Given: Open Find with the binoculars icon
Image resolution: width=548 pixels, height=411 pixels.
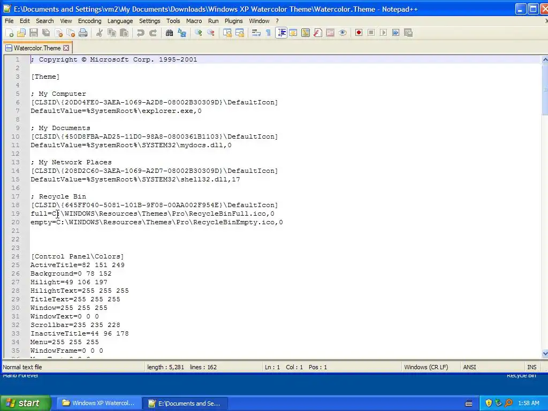Looking at the screenshot, I should pyautogui.click(x=170, y=33).
